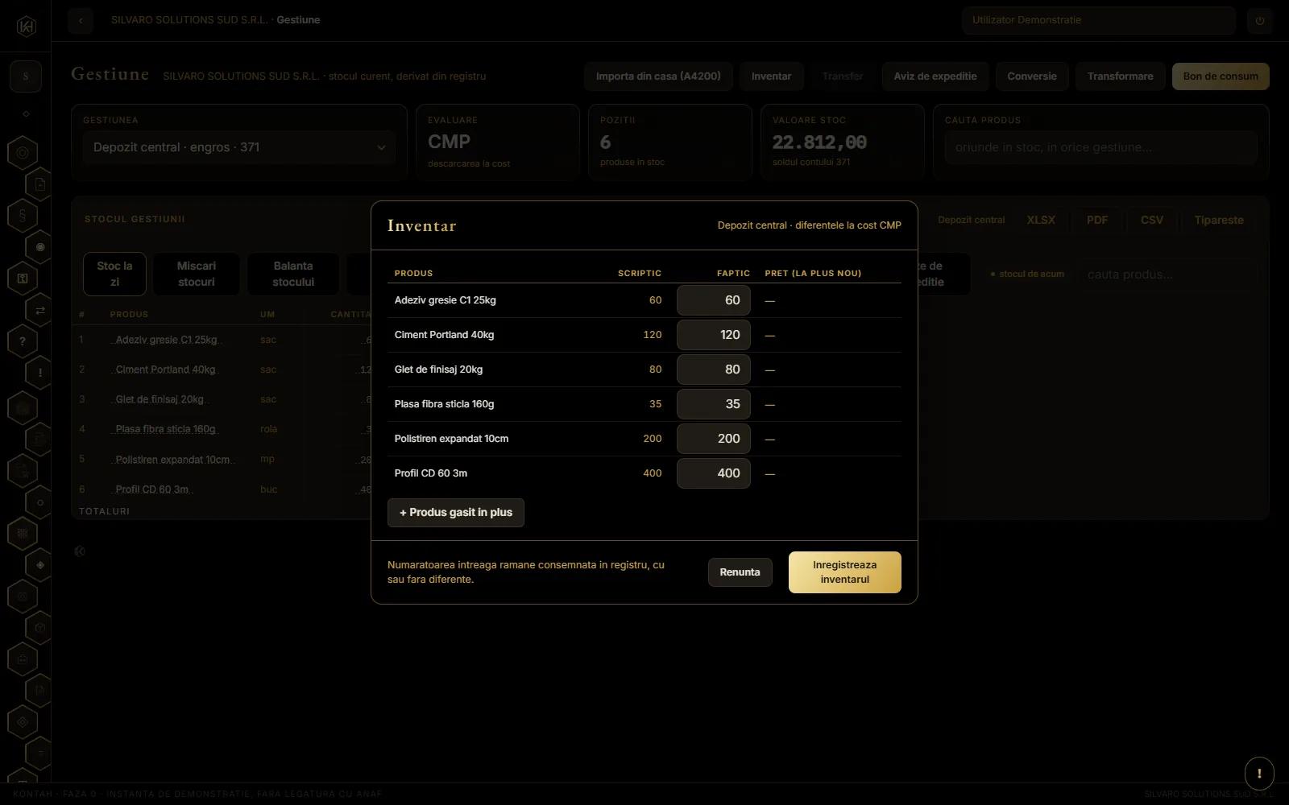Viewport: 1289px width, 805px height.
Task: Click the Kontah hexagon logo icon
Action: 26,27
